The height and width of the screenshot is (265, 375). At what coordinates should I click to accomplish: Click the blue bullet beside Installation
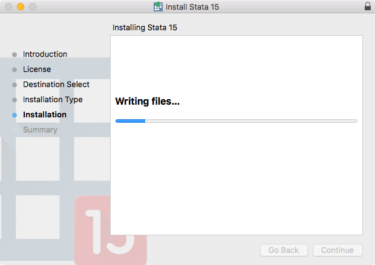coord(15,115)
